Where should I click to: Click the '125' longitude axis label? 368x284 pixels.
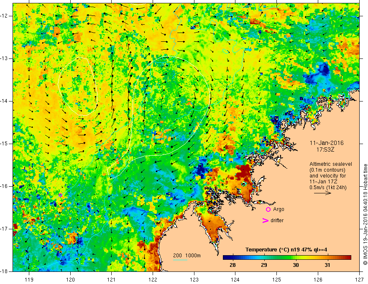pyautogui.click(x=277, y=279)
